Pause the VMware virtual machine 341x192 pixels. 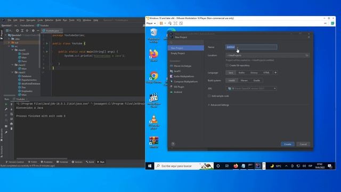tap(161, 23)
